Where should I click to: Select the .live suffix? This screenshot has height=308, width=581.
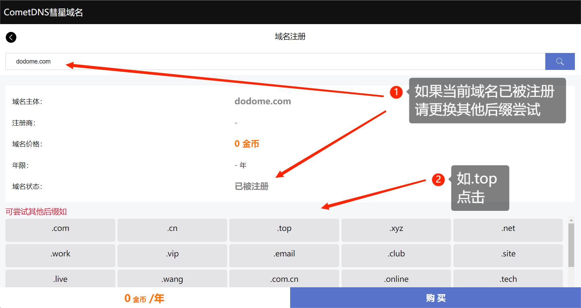coord(60,279)
